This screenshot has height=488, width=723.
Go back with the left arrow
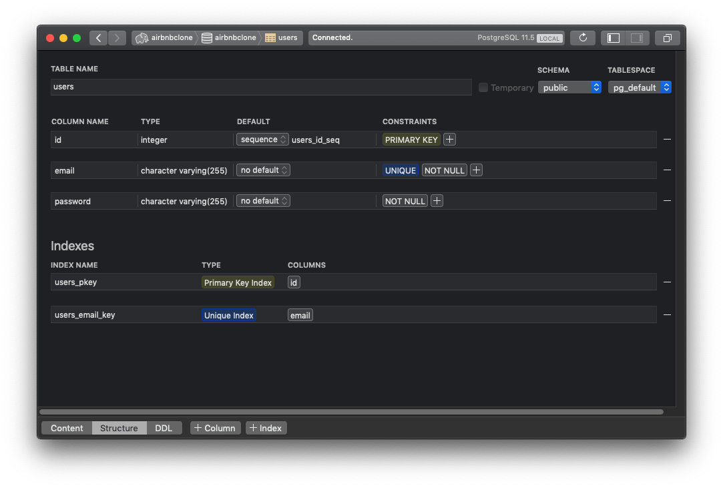tap(99, 38)
